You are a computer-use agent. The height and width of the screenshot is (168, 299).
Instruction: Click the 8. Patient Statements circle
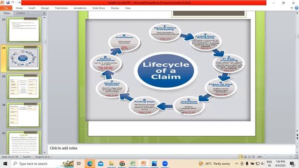pos(106,63)
